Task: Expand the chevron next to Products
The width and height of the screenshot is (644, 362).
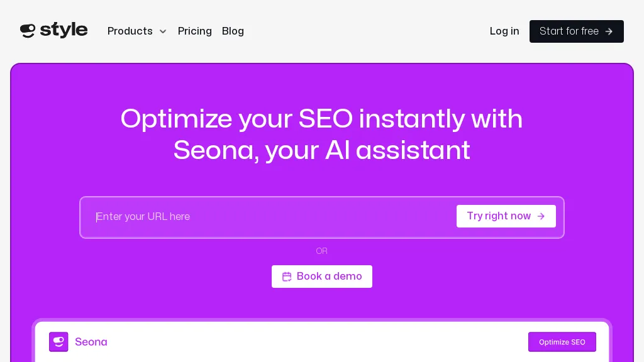Action: pyautogui.click(x=163, y=31)
